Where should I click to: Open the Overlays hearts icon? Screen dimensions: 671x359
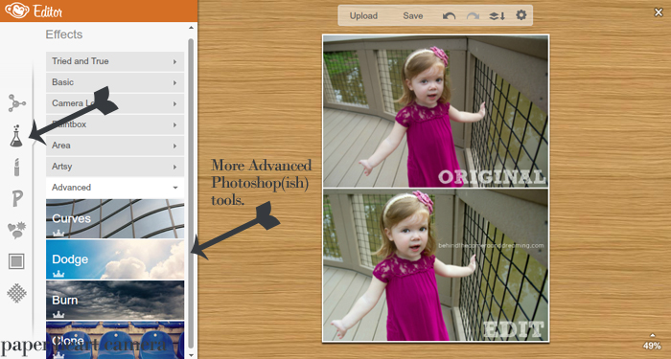[16, 231]
